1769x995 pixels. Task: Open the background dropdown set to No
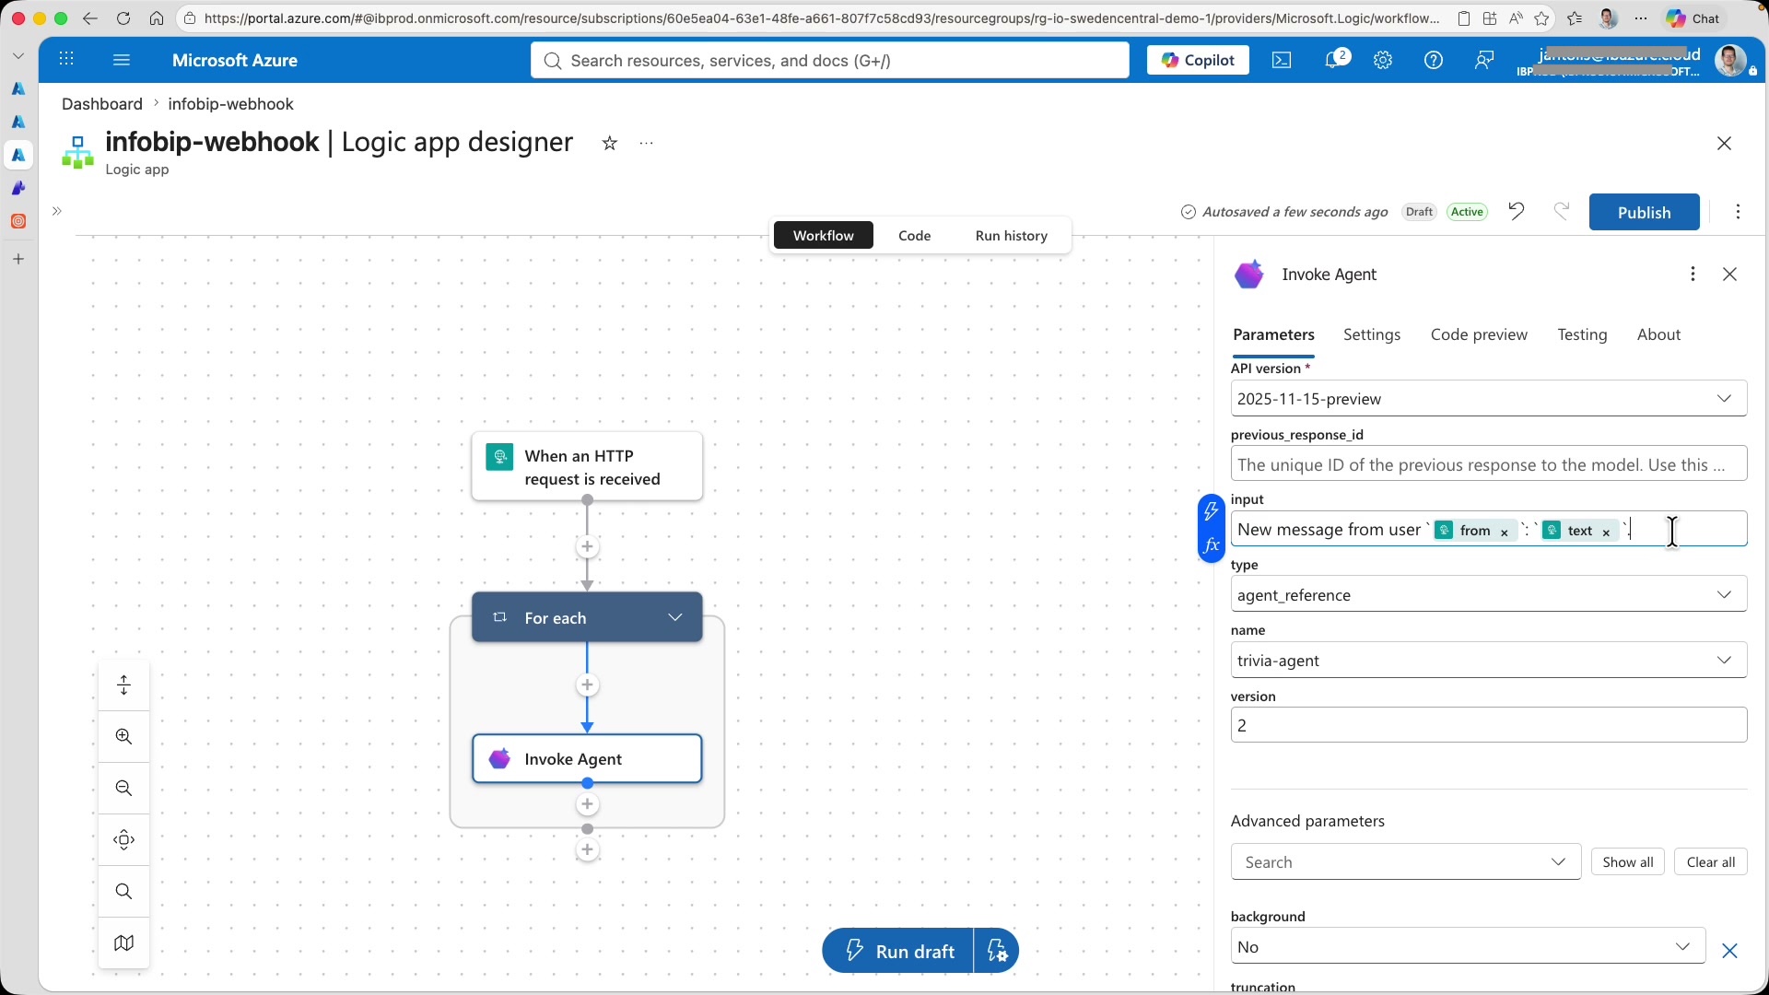pos(1468,947)
